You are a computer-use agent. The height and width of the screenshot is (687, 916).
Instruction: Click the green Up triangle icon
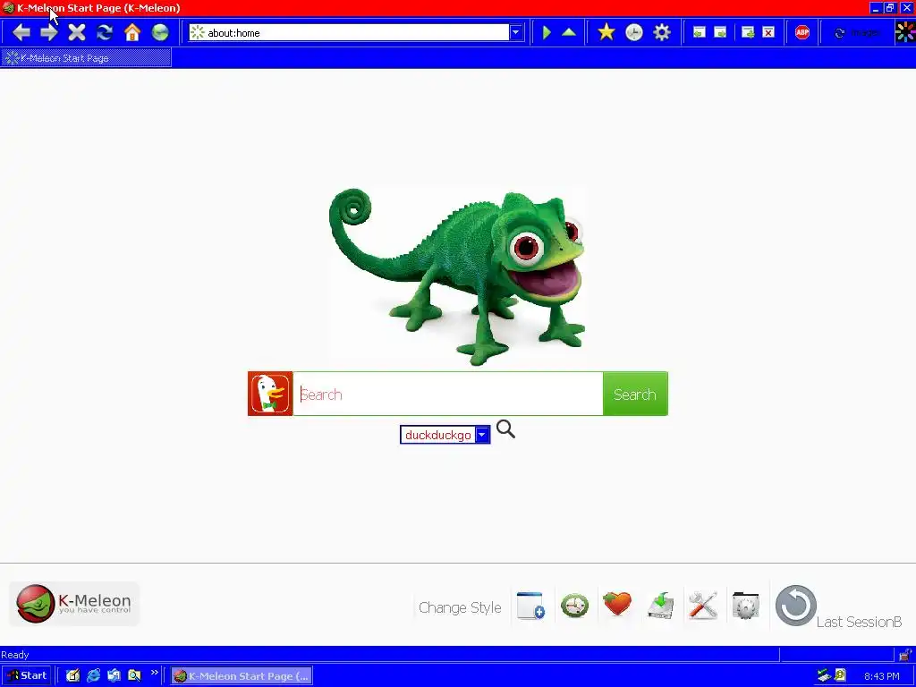tap(569, 32)
